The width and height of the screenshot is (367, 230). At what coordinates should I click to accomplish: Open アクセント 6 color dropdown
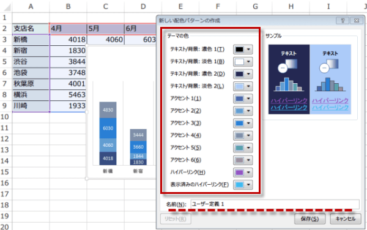click(243, 160)
